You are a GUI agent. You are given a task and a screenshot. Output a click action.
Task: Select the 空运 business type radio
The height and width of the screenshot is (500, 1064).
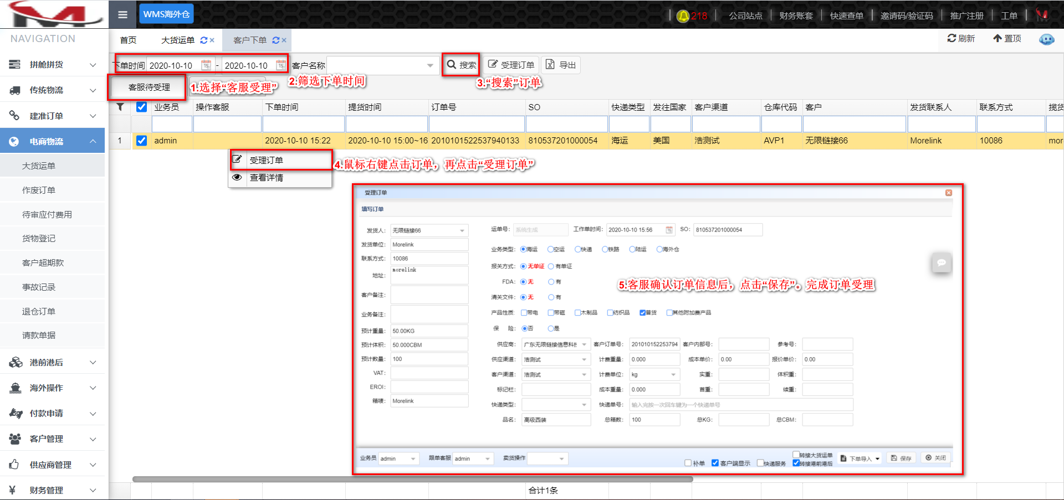click(550, 249)
